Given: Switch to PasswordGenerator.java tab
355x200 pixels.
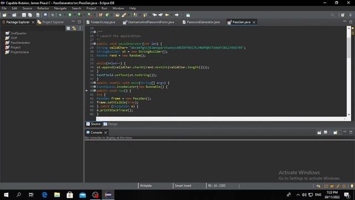Looking at the screenshot, I should [201, 22].
